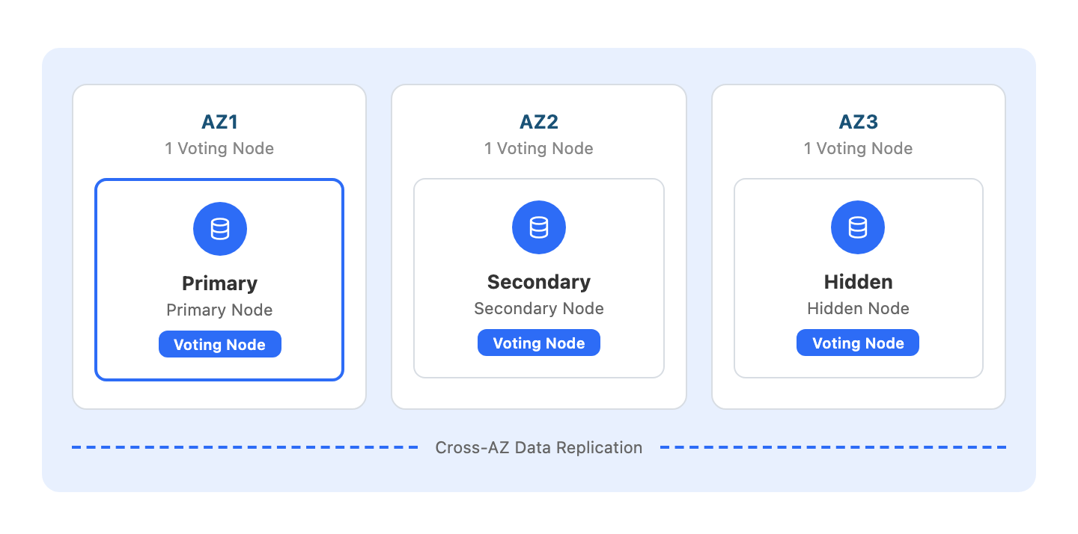
Task: Select the Voting Node badge under Hidden
Action: pos(858,343)
